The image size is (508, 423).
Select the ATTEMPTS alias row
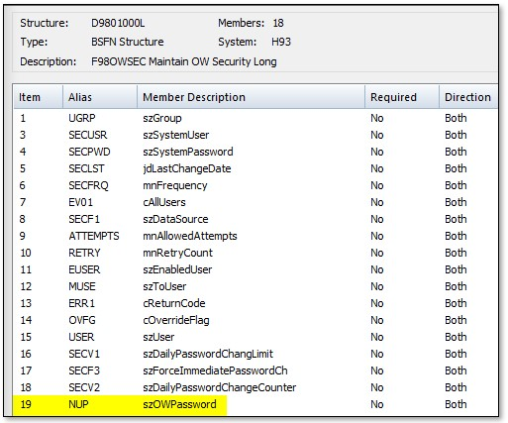[x=255, y=236]
